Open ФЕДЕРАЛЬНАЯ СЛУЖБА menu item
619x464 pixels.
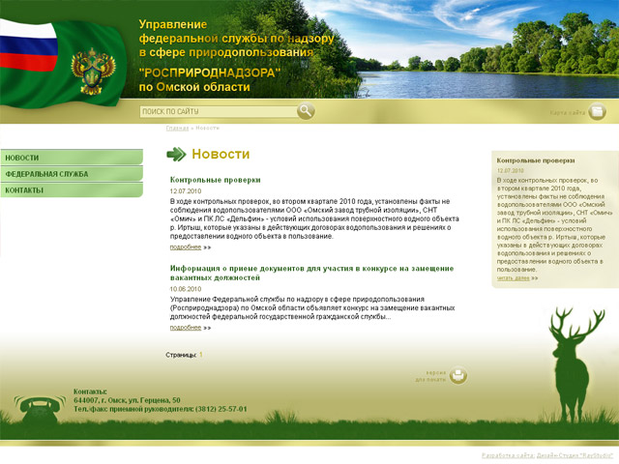point(72,174)
